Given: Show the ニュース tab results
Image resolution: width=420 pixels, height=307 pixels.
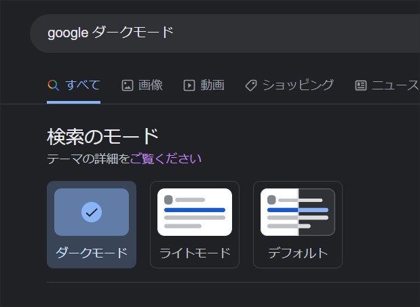Looking at the screenshot, I should pos(395,85).
